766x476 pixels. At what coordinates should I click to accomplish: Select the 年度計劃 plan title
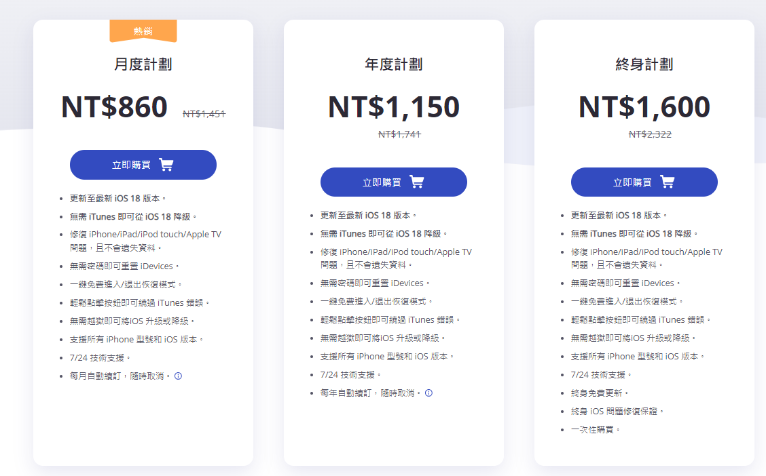coord(394,64)
